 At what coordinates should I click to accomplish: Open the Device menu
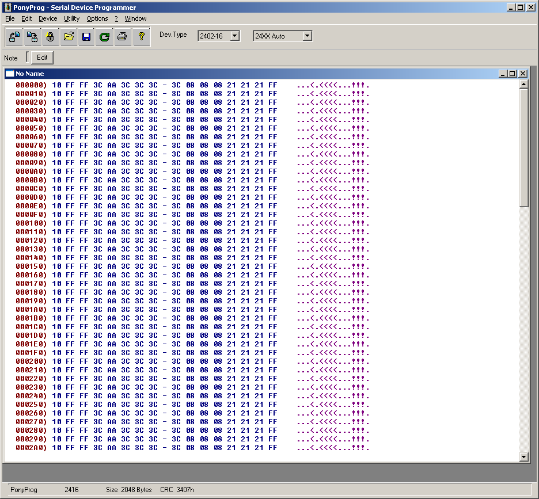click(x=48, y=18)
